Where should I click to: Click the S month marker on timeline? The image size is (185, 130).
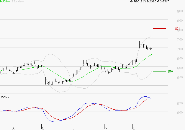43,128
